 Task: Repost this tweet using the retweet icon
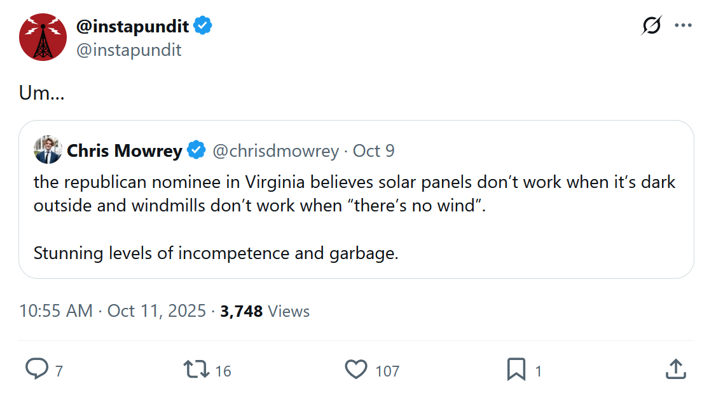[196, 369]
